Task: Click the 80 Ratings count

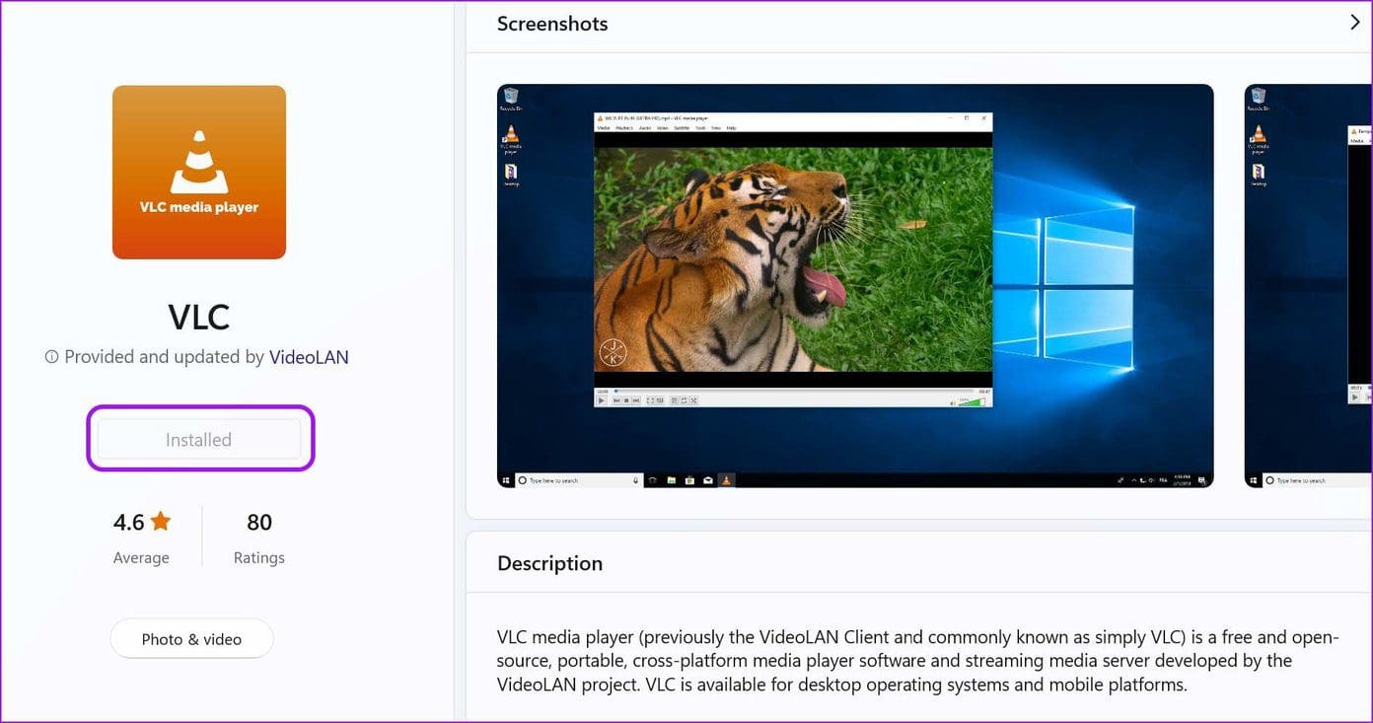Action: pyautogui.click(x=259, y=523)
